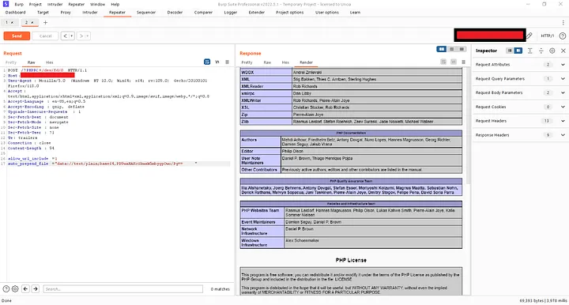The width and height of the screenshot is (569, 305).
Task: Open Request panel options menu icon
Action: (x=227, y=62)
